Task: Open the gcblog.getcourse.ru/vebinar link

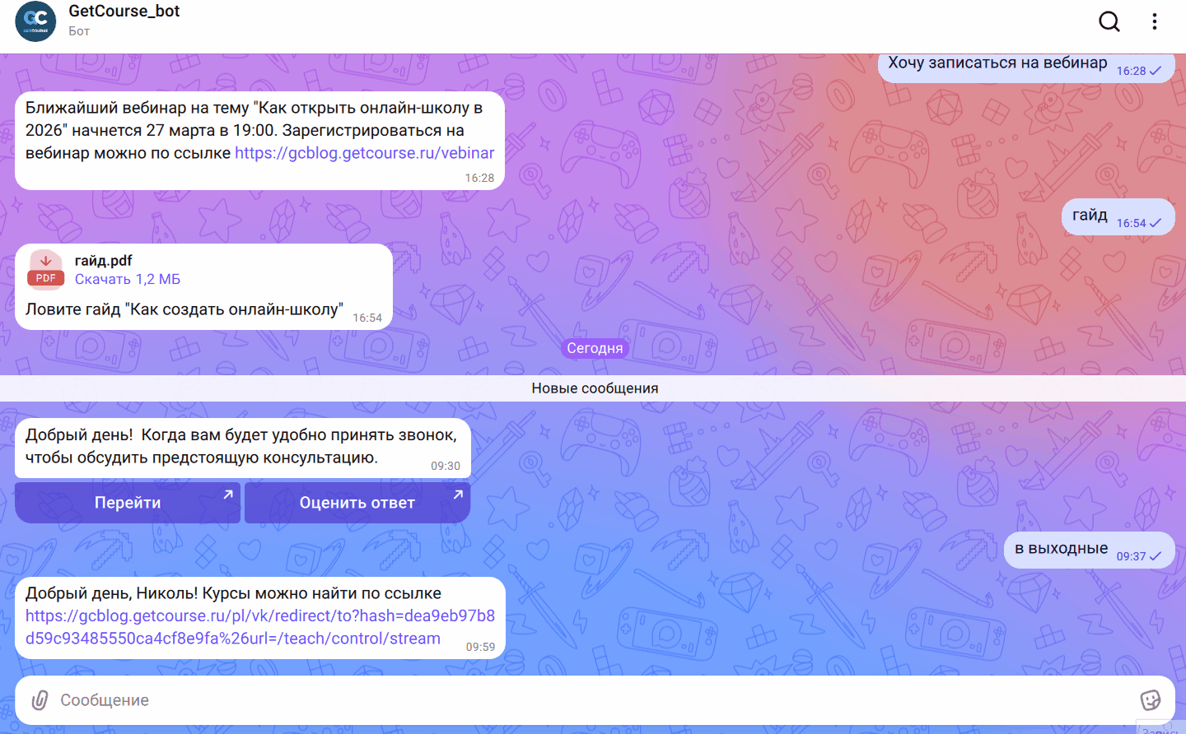Action: [x=364, y=153]
